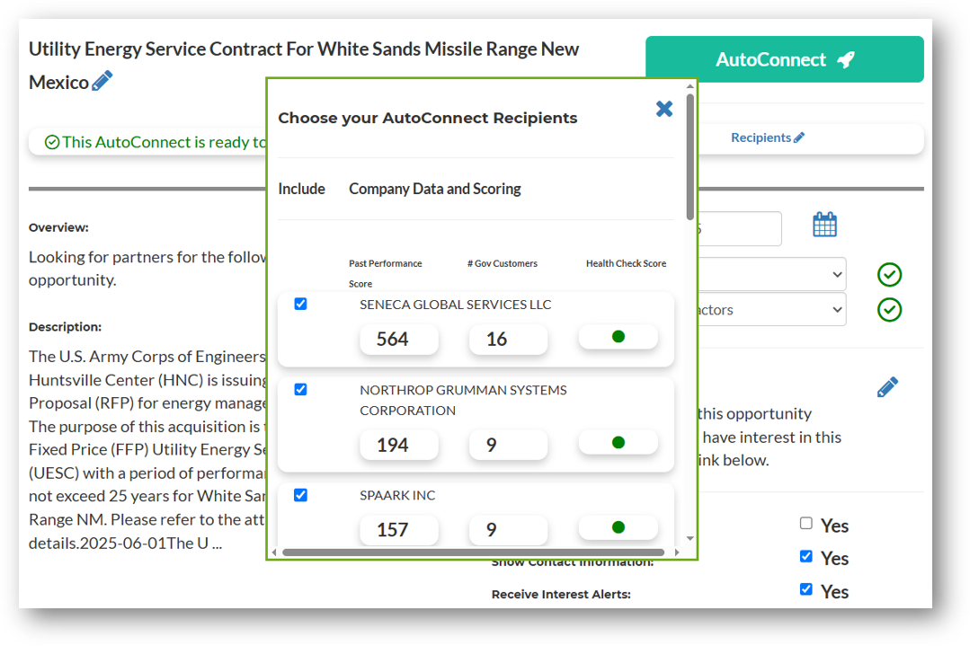Uncheck SENECA GLOBAL SERVICES LLC include checkbox

pyautogui.click(x=300, y=304)
